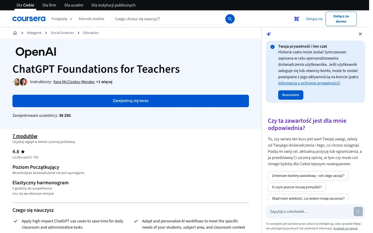Open the Education breadcrumb
This screenshot has height=233, width=373.
(x=91, y=33)
